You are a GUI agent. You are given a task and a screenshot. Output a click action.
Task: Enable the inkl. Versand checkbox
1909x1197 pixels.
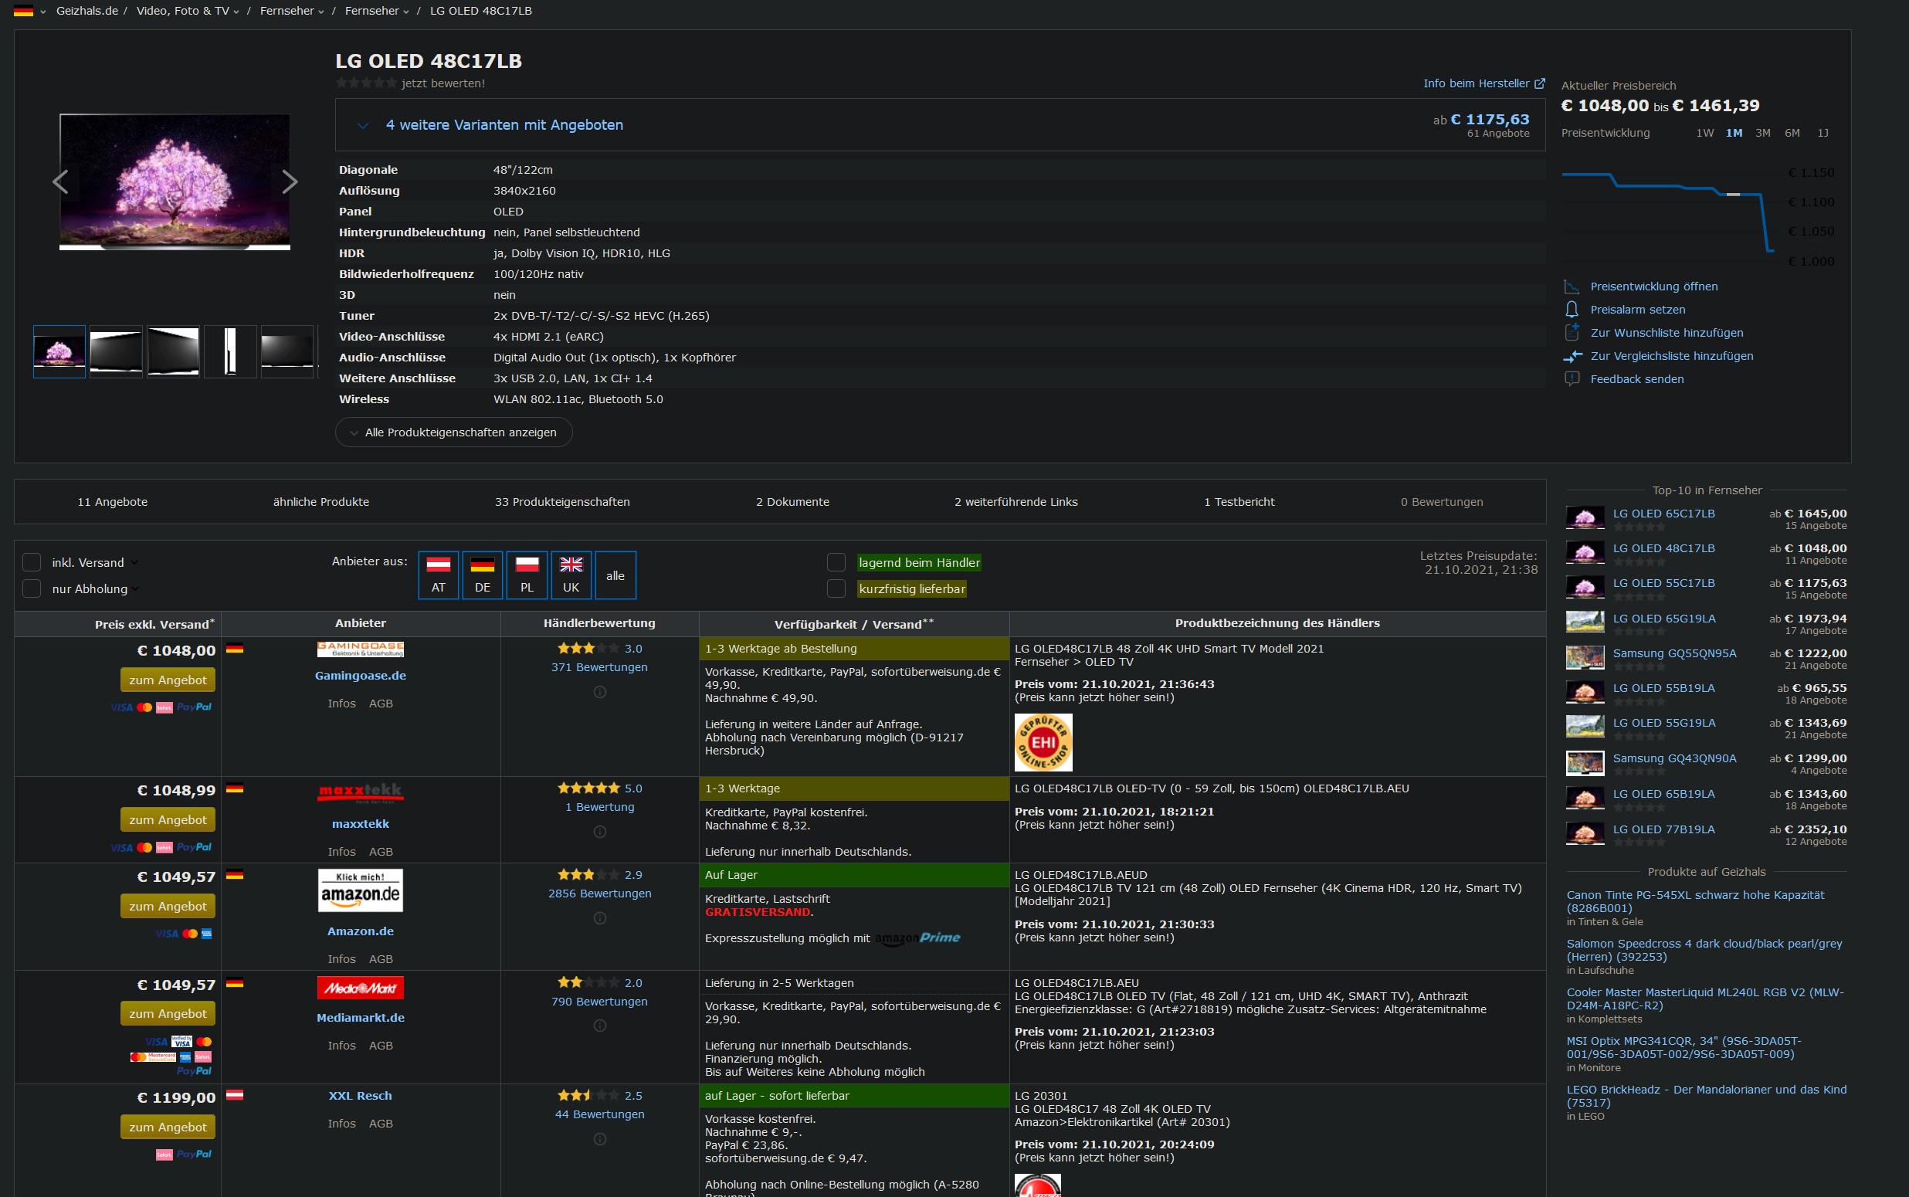[x=32, y=562]
